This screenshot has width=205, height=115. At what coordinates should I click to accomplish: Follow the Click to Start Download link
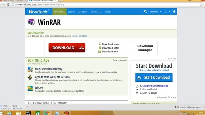[155, 86]
